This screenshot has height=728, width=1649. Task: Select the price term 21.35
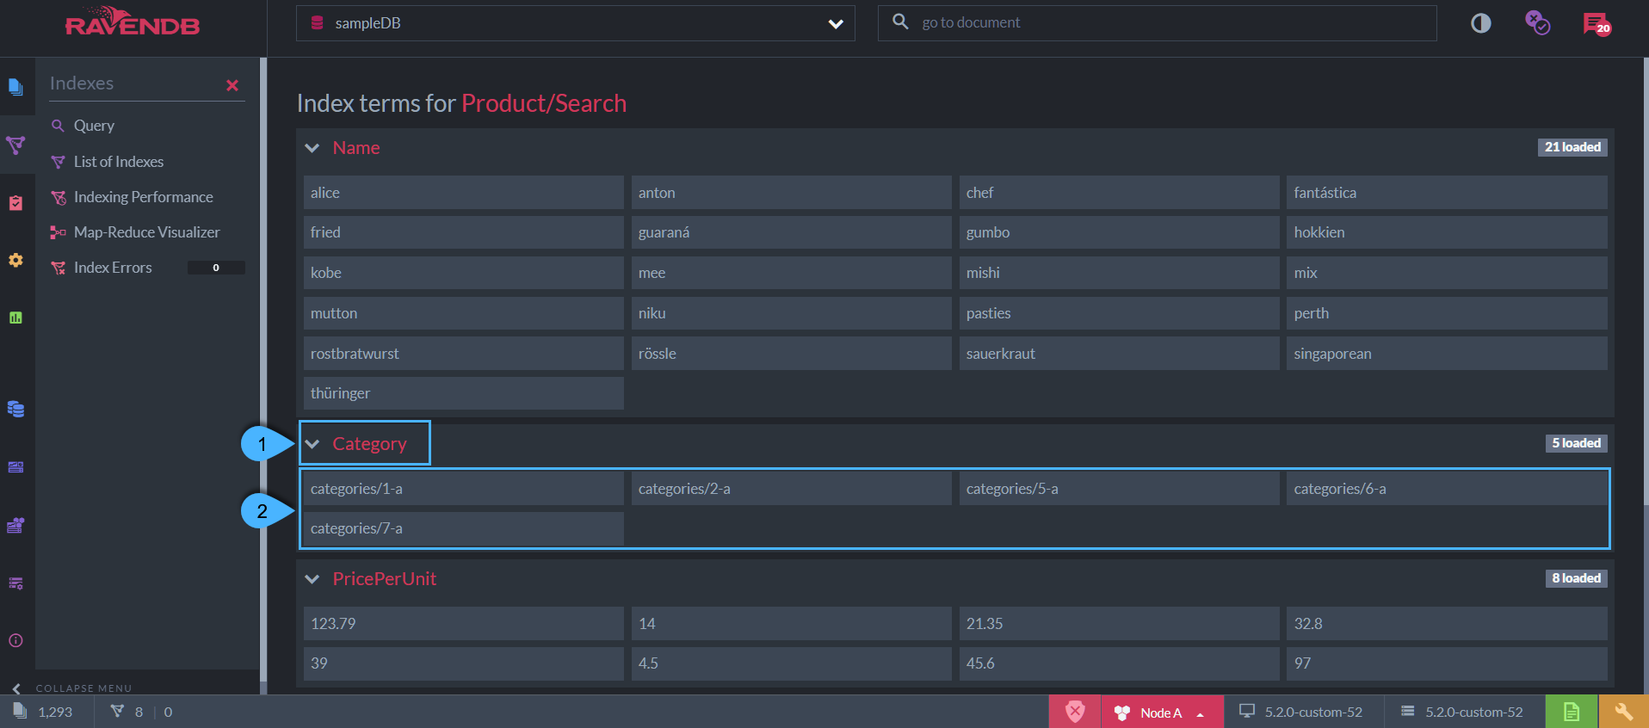click(1120, 624)
